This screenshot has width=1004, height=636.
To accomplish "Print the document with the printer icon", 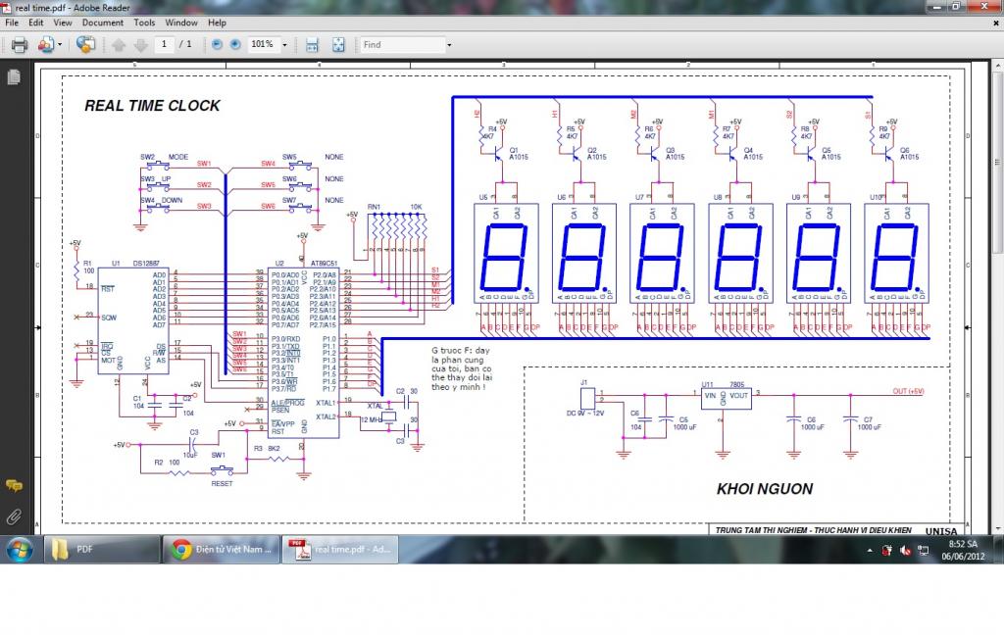I will click(20, 45).
